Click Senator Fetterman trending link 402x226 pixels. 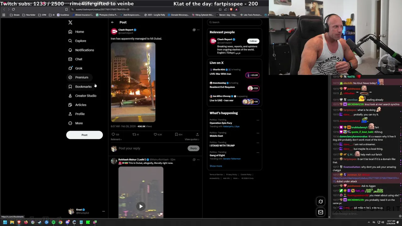pyautogui.click(x=232, y=159)
